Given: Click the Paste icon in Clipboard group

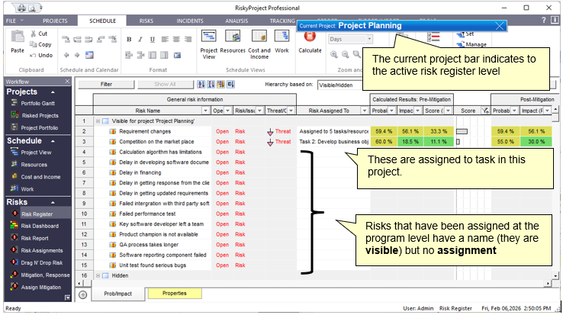Looking at the screenshot, I should pyautogui.click(x=18, y=39).
